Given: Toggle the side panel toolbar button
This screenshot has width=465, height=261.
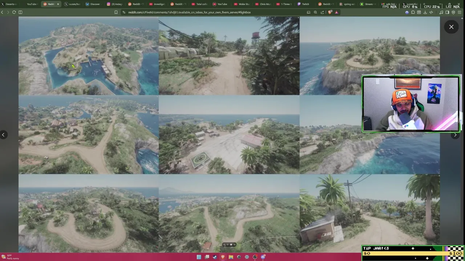Looking at the screenshot, I should (x=447, y=12).
